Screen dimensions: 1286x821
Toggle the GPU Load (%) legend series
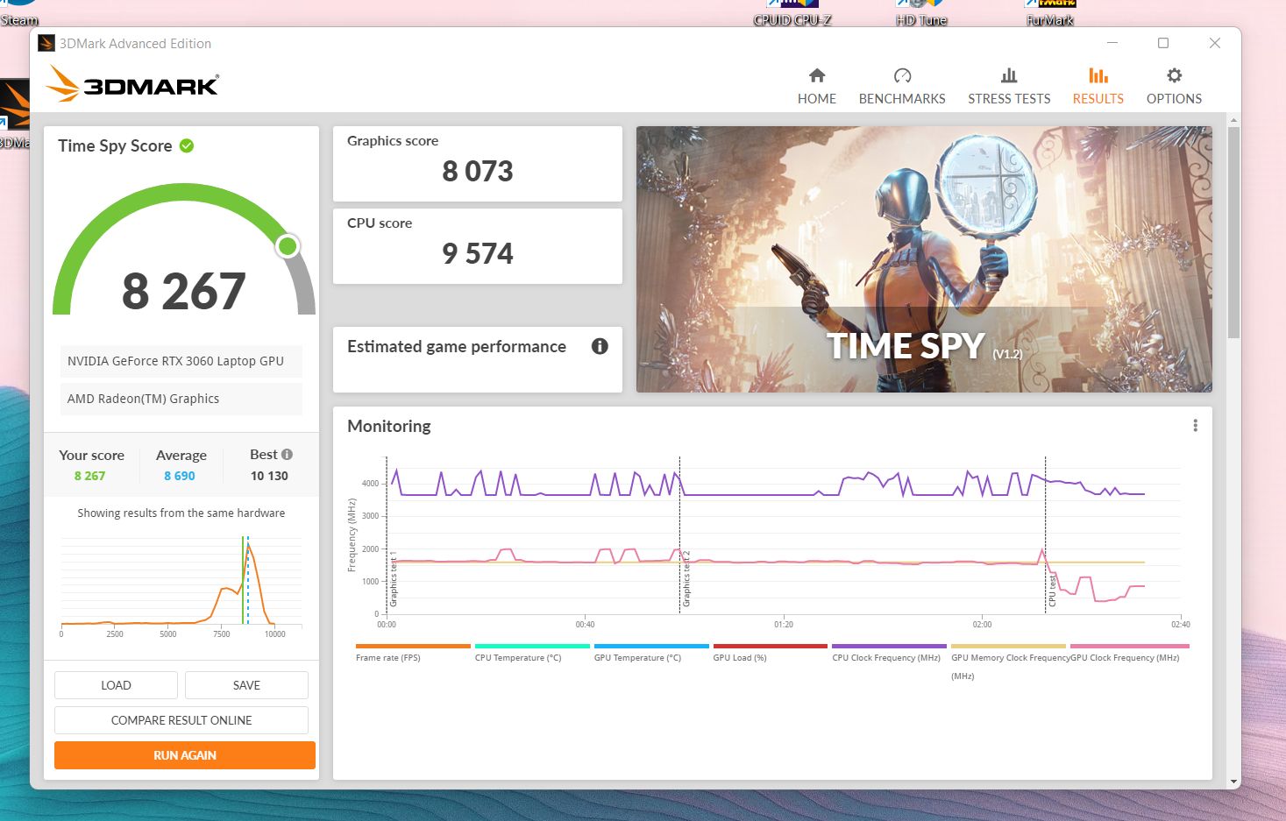point(771,653)
